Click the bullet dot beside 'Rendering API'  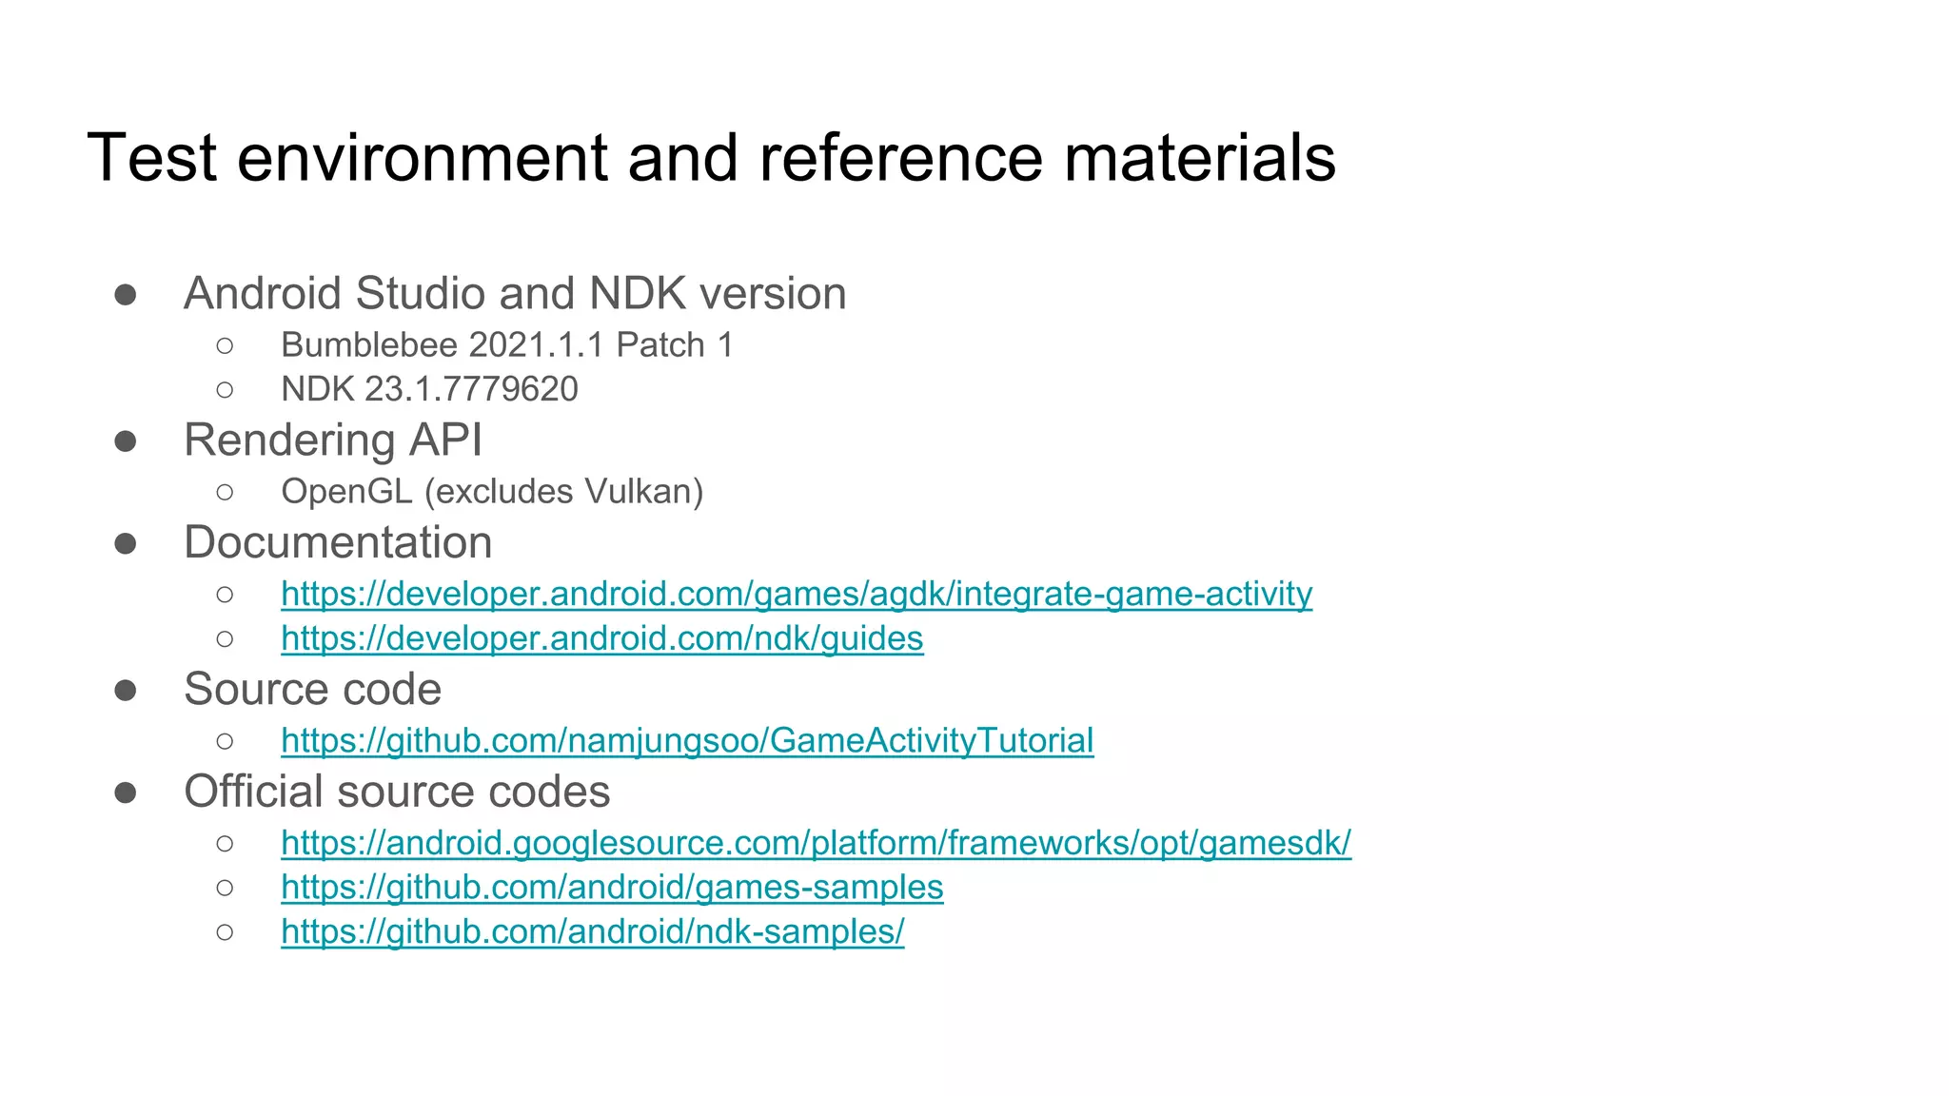[125, 441]
